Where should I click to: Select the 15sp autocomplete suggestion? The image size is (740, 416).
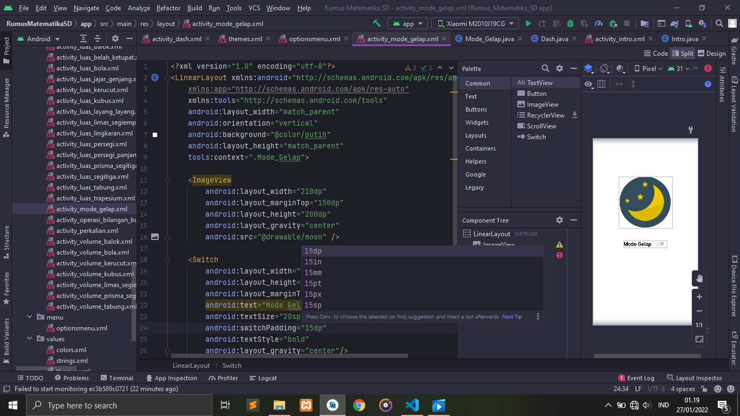(313, 305)
